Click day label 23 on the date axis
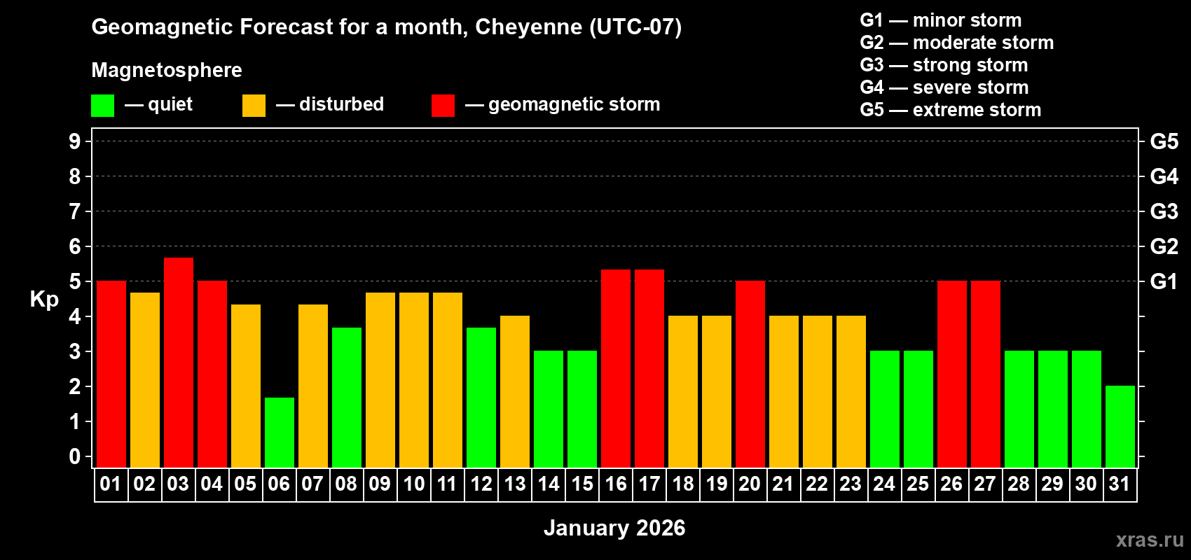The height and width of the screenshot is (560, 1191). click(x=851, y=484)
